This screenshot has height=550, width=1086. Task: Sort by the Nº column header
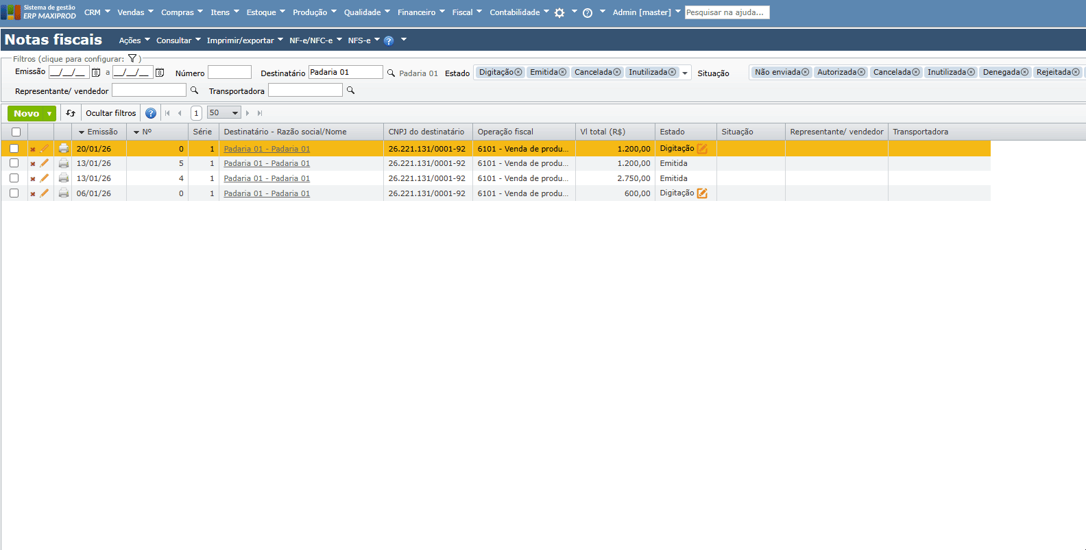(157, 132)
